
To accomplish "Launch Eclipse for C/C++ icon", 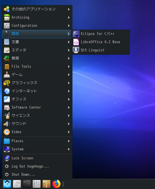I will (76, 34).
